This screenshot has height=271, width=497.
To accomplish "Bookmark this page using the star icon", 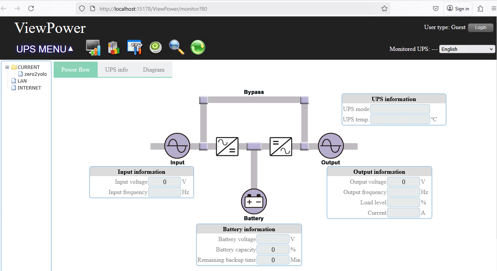I will click(384, 8).
